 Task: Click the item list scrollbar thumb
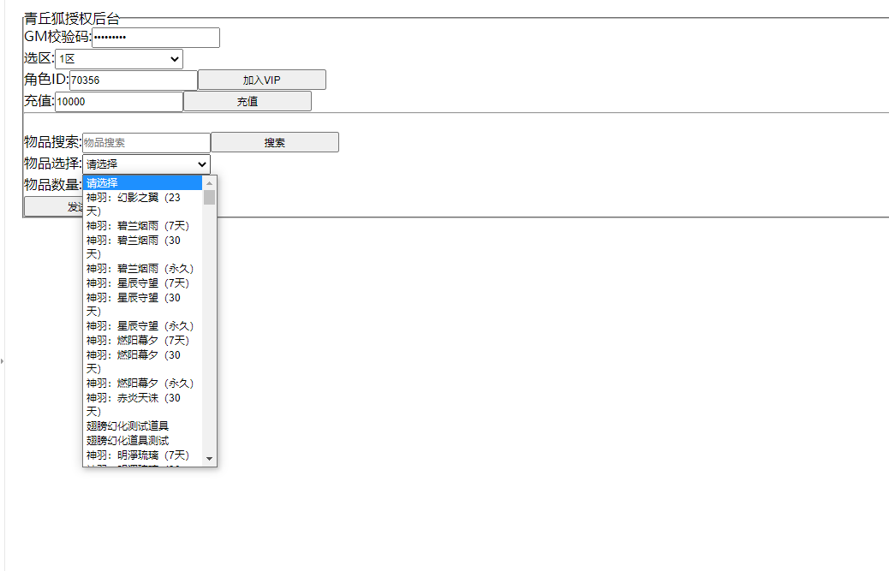point(210,198)
